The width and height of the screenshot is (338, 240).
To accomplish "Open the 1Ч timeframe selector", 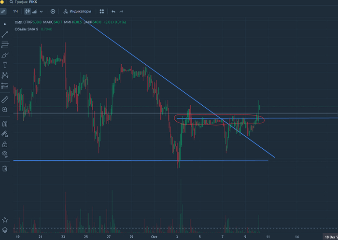I will coord(15,11).
